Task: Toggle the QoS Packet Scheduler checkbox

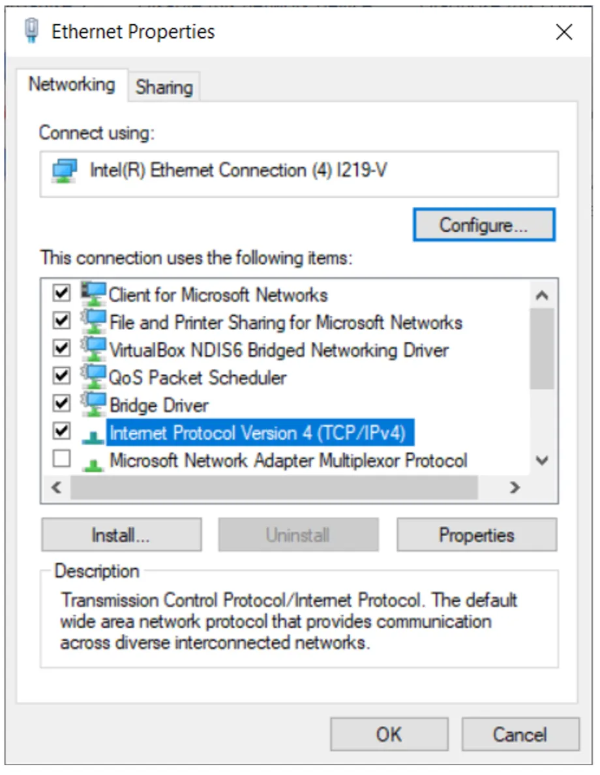Action: coord(61,376)
